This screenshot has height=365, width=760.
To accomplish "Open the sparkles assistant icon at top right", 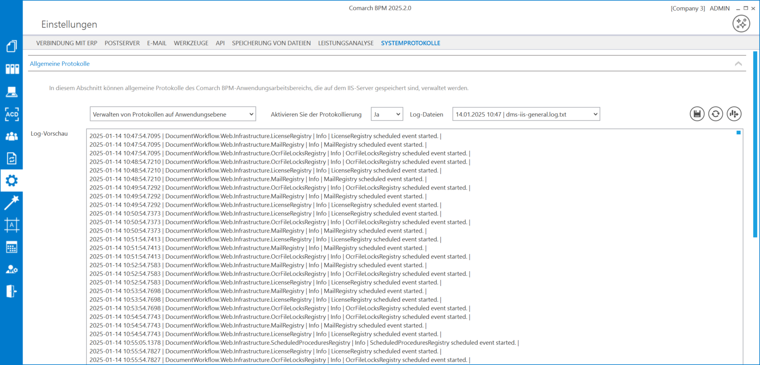I will [741, 24].
